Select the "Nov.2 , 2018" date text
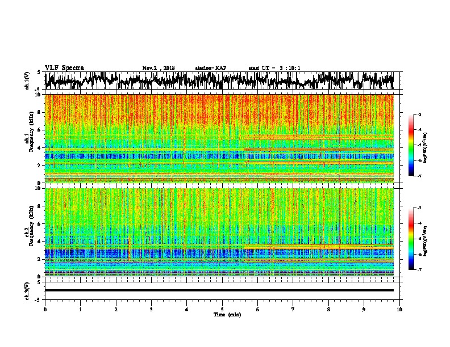 pyautogui.click(x=159, y=68)
